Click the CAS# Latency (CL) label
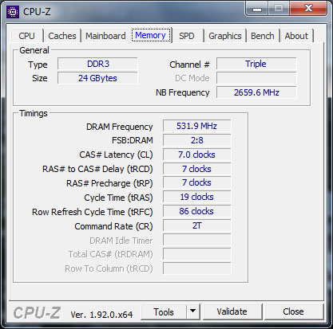Viewport: 333px width, 329px height. tap(116, 155)
